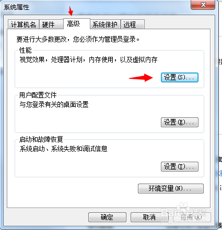222x230 pixels.
Task: Click the 系统属性 title bar text
Action: [x=17, y=7]
